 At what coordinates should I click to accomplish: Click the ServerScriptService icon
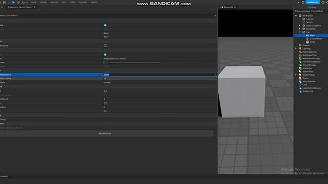coord(300,62)
